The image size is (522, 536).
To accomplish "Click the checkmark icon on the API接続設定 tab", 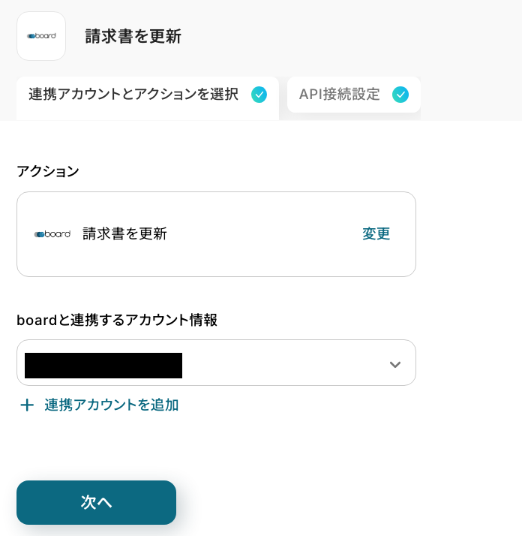I will pos(400,95).
